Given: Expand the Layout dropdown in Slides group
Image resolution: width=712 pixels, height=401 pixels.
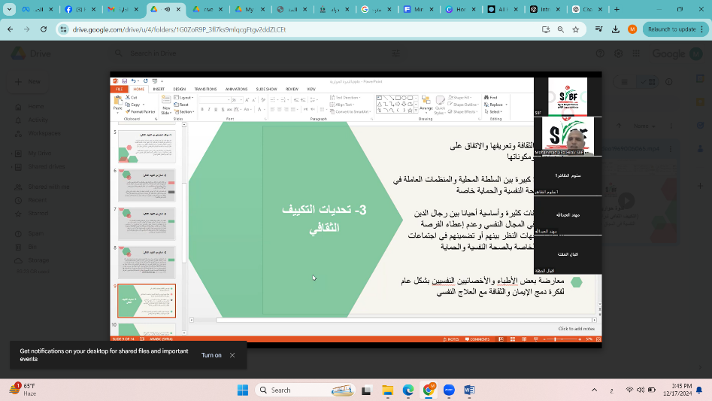Looking at the screenshot, I should [x=183, y=98].
